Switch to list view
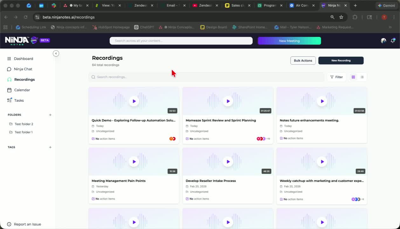 coord(362,77)
